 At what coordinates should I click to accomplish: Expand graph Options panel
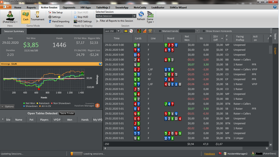pyautogui.click(x=8, y=107)
